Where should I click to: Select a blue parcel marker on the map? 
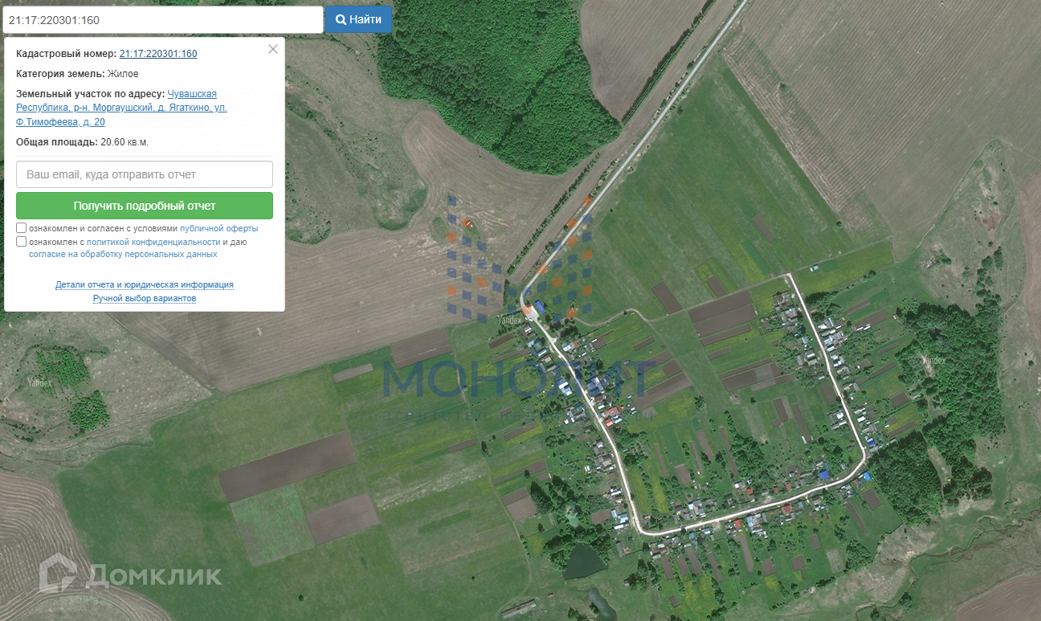click(452, 201)
